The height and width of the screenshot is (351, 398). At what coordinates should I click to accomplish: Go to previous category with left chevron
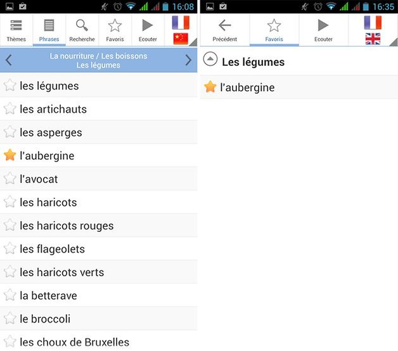pyautogui.click(x=9, y=60)
